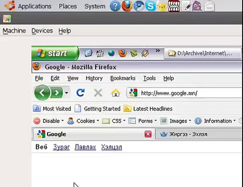Open the Latest Headlines feed bookmark
Screen dimensions: 243x187
click(148, 109)
